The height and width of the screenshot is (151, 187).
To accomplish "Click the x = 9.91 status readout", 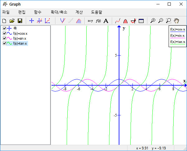I will pyautogui.click(x=142, y=148).
